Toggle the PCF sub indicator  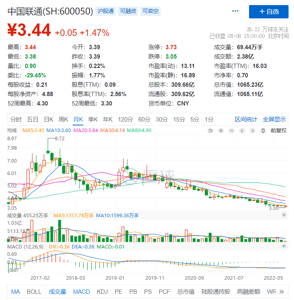coord(164,291)
